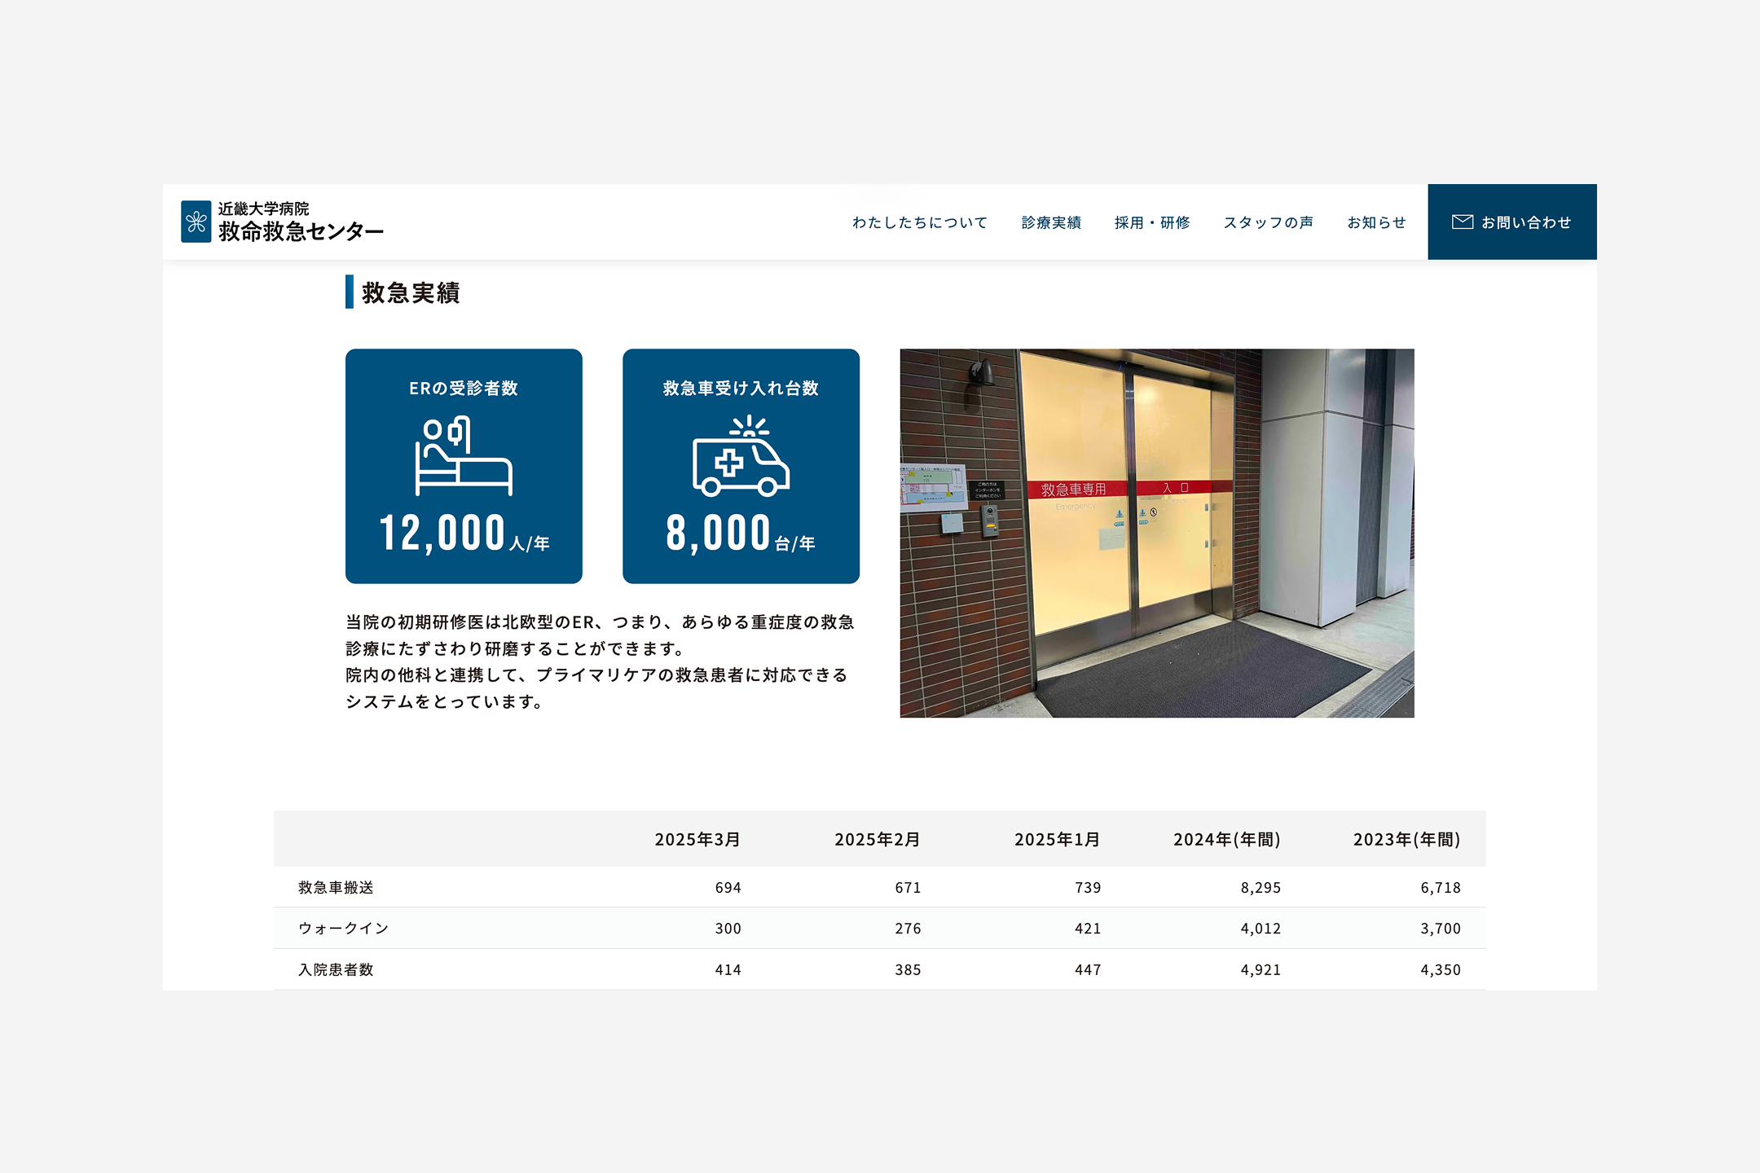
Task: Select the 救急車搬送 table row label
Action: coord(336,887)
